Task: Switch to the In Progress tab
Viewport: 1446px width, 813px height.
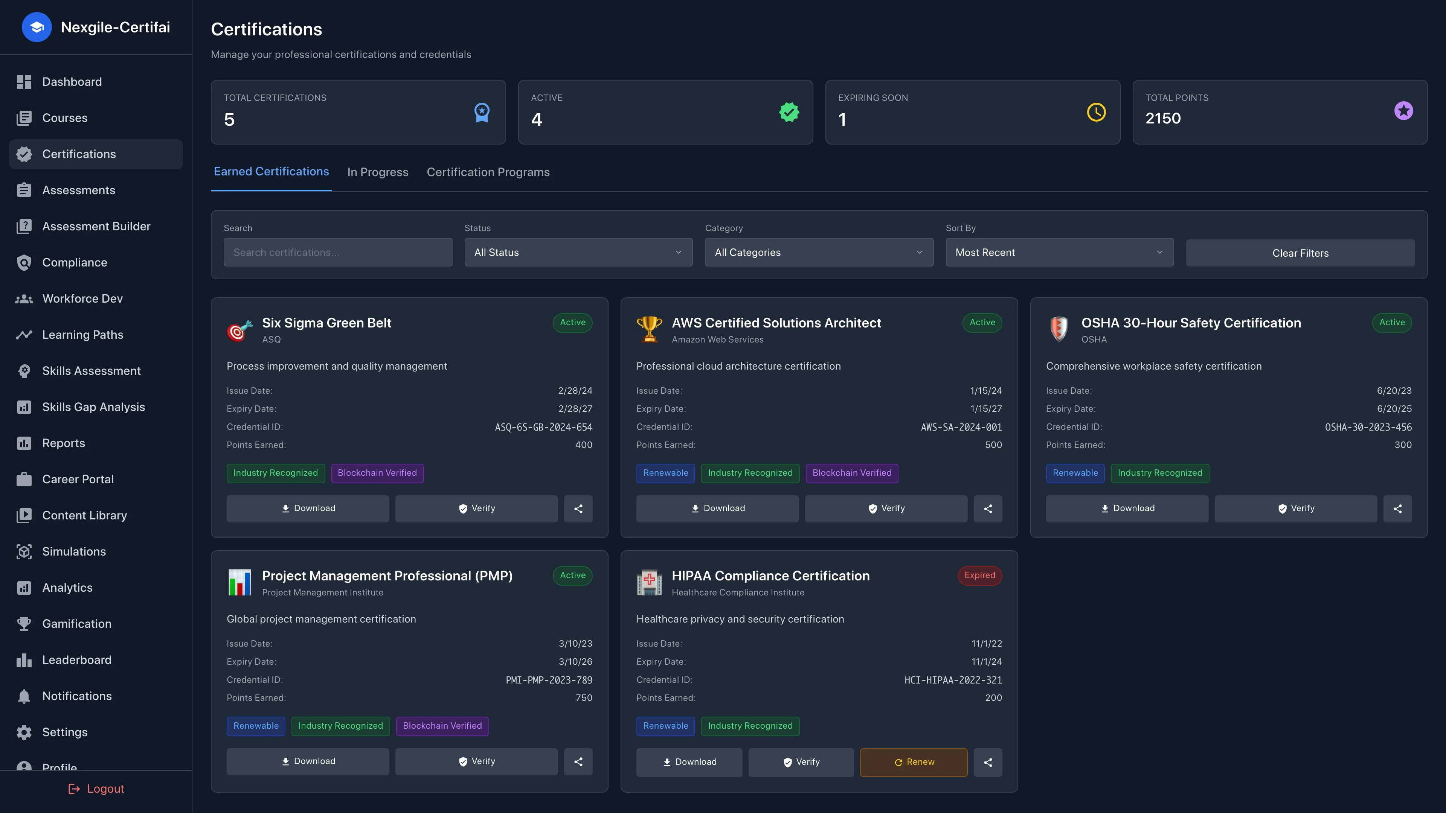Action: (x=377, y=172)
